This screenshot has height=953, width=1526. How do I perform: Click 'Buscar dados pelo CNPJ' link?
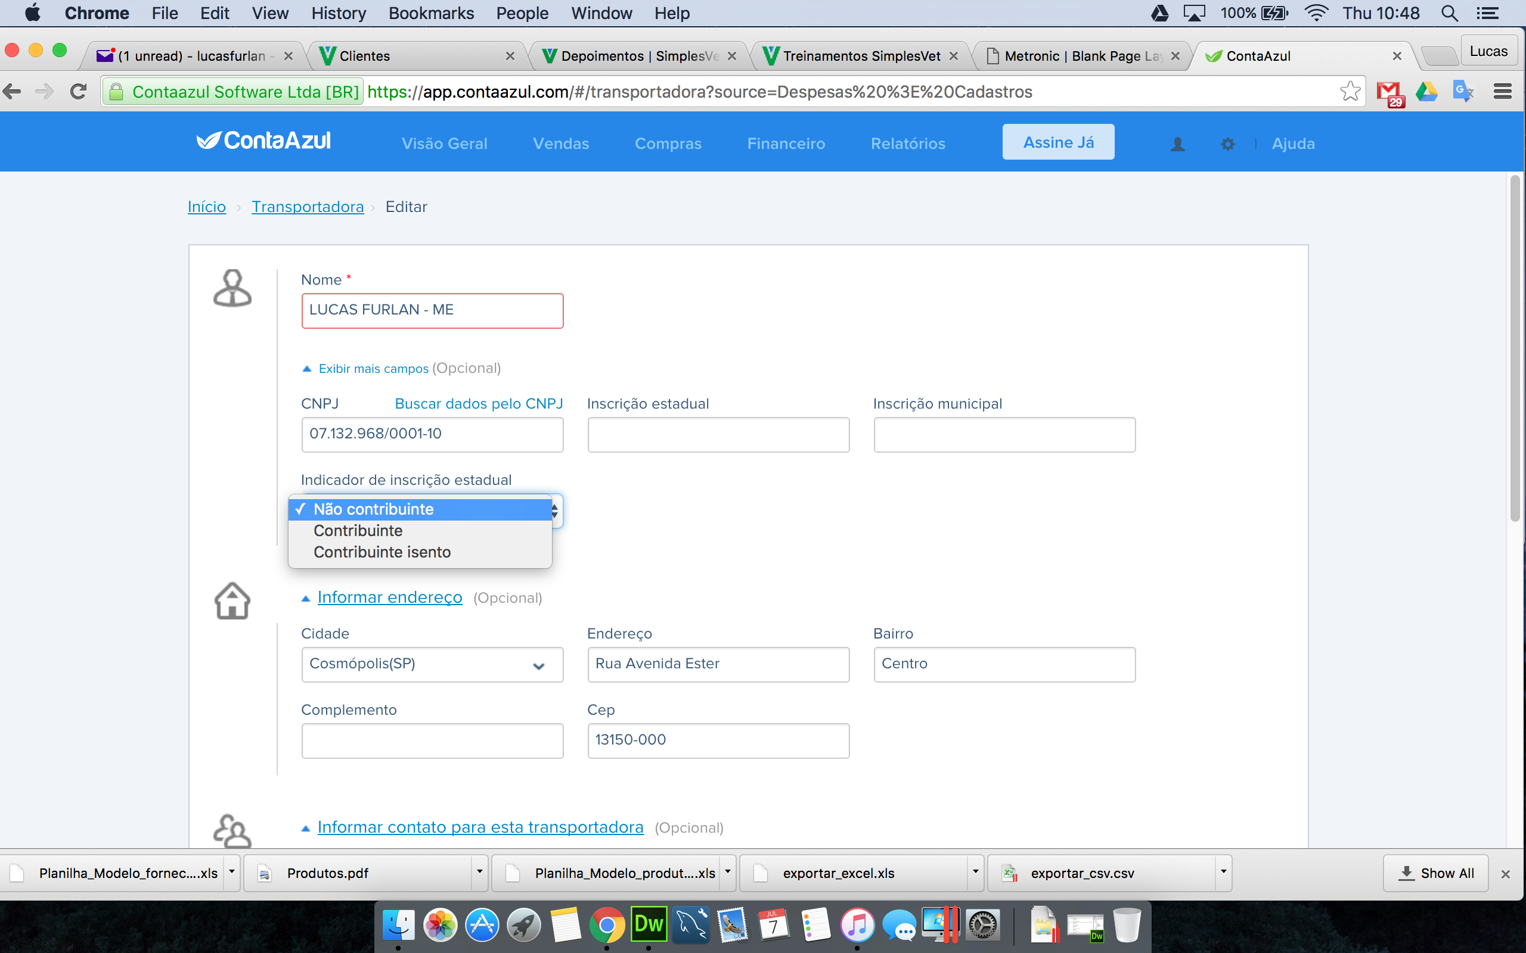(x=479, y=404)
